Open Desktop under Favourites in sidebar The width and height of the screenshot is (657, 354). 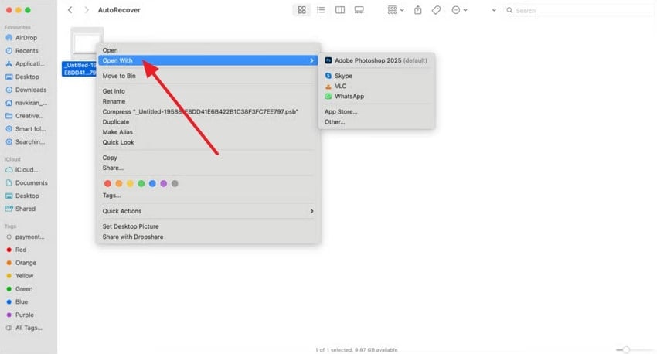point(28,77)
